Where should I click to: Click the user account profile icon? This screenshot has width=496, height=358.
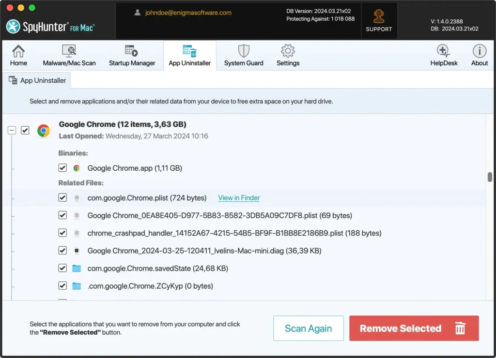click(137, 13)
